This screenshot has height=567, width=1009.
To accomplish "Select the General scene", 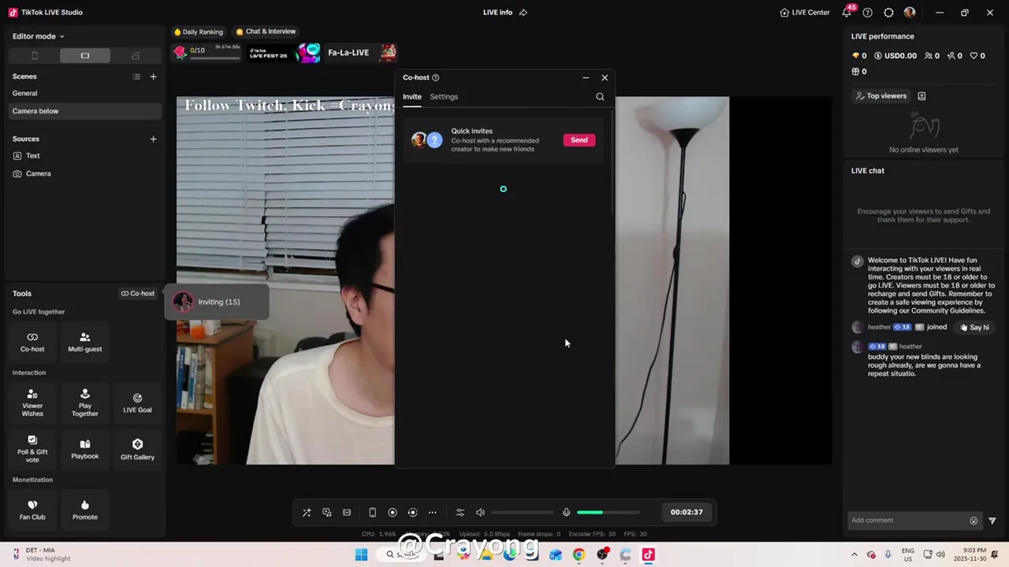I will pyautogui.click(x=83, y=93).
